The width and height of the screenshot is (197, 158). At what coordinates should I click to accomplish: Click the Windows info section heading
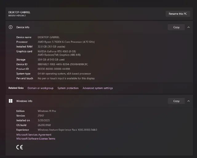24,101
